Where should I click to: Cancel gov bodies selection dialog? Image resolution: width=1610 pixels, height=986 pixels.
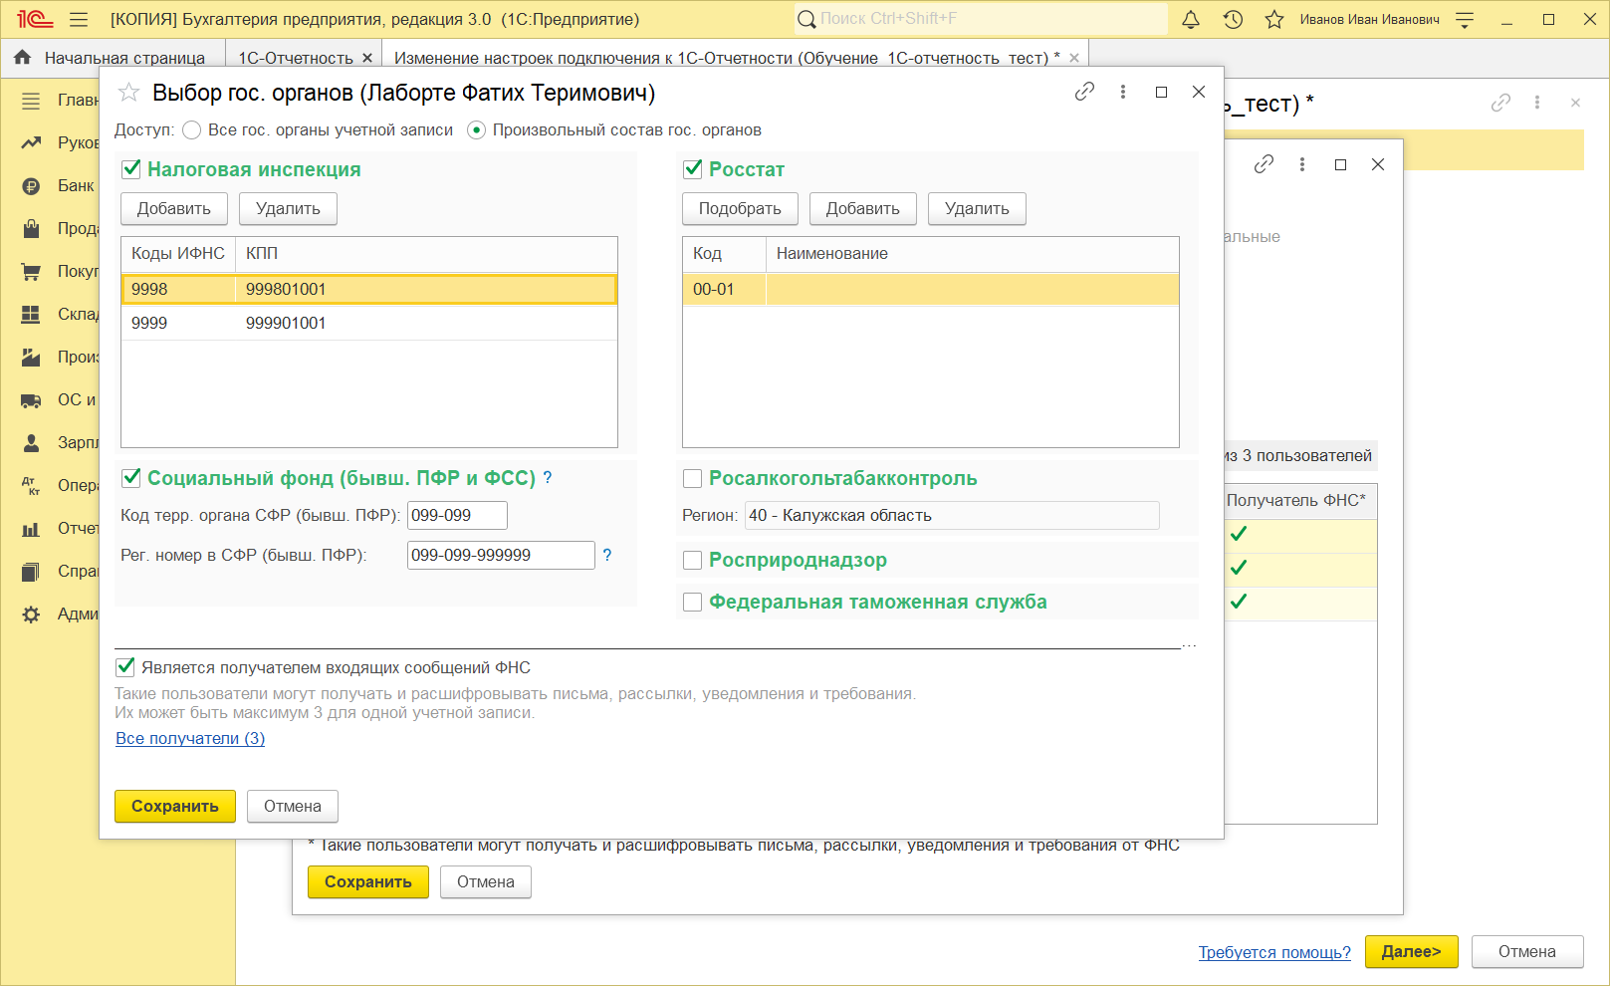click(x=293, y=806)
